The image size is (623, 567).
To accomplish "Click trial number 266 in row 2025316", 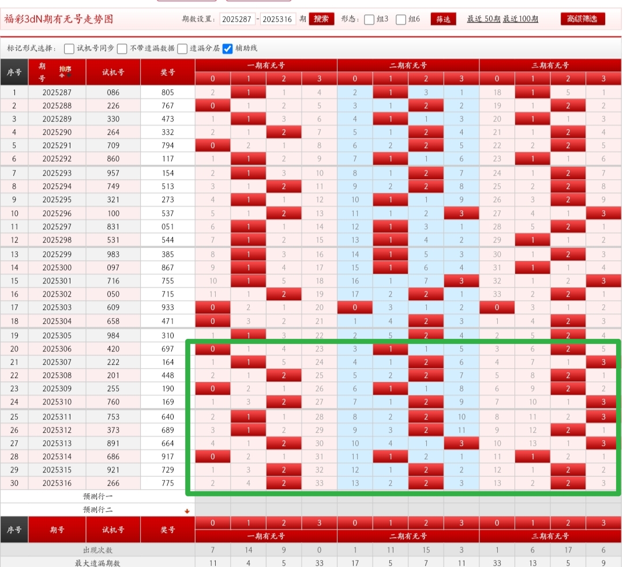I will coord(113,483).
